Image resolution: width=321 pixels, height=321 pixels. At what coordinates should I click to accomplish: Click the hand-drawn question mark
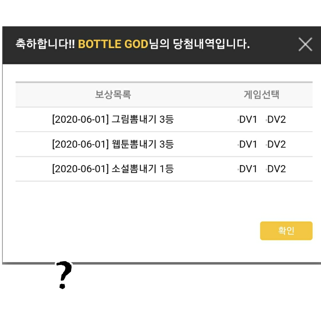click(x=64, y=275)
